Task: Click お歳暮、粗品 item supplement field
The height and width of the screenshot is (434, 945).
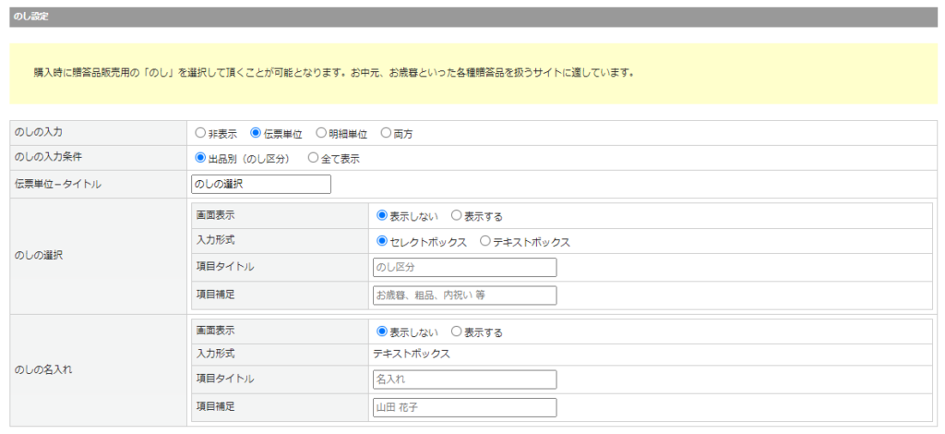Action: (x=464, y=295)
